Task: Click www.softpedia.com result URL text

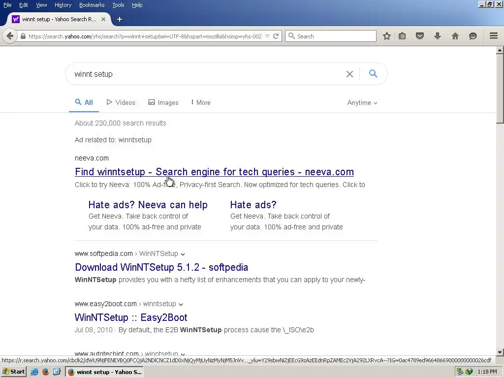Action: [x=103, y=253]
